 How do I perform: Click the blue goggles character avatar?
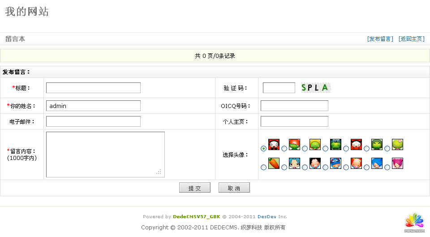(335, 163)
